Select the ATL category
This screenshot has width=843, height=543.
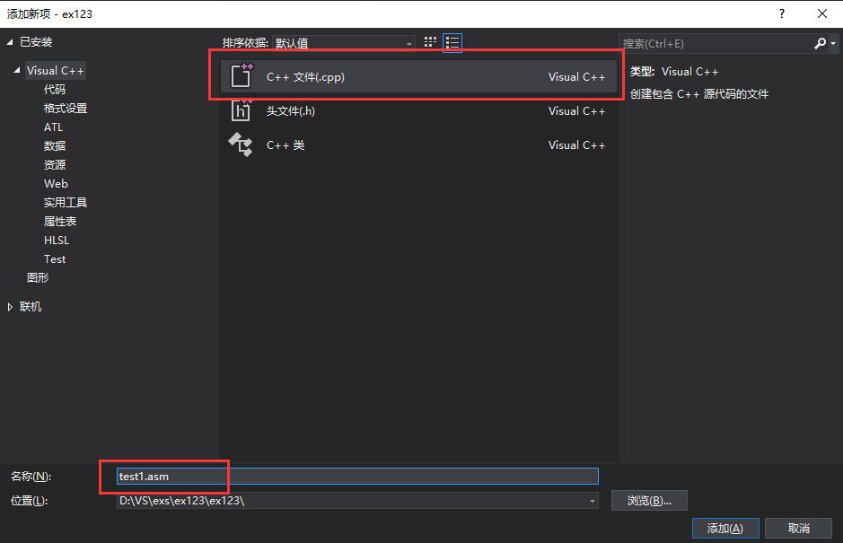pos(53,127)
